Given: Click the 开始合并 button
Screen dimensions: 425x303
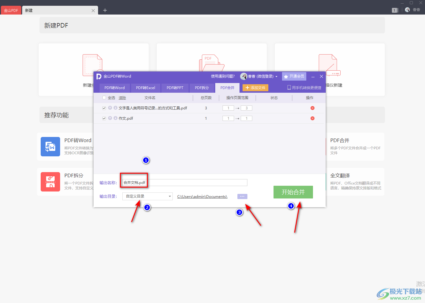Looking at the screenshot, I should coord(293,192).
